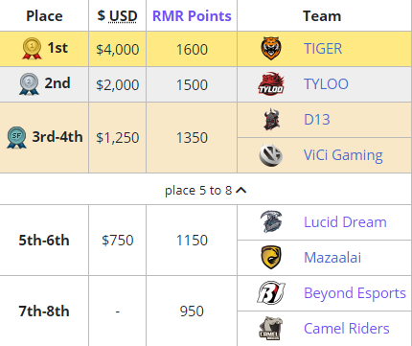Open the Beyond Esports team link
This screenshot has width=412, height=346.
[x=355, y=293]
